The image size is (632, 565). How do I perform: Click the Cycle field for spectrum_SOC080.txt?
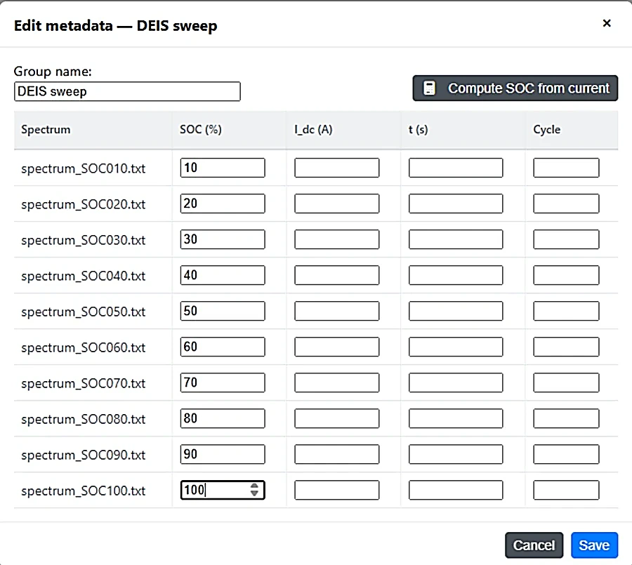(566, 419)
